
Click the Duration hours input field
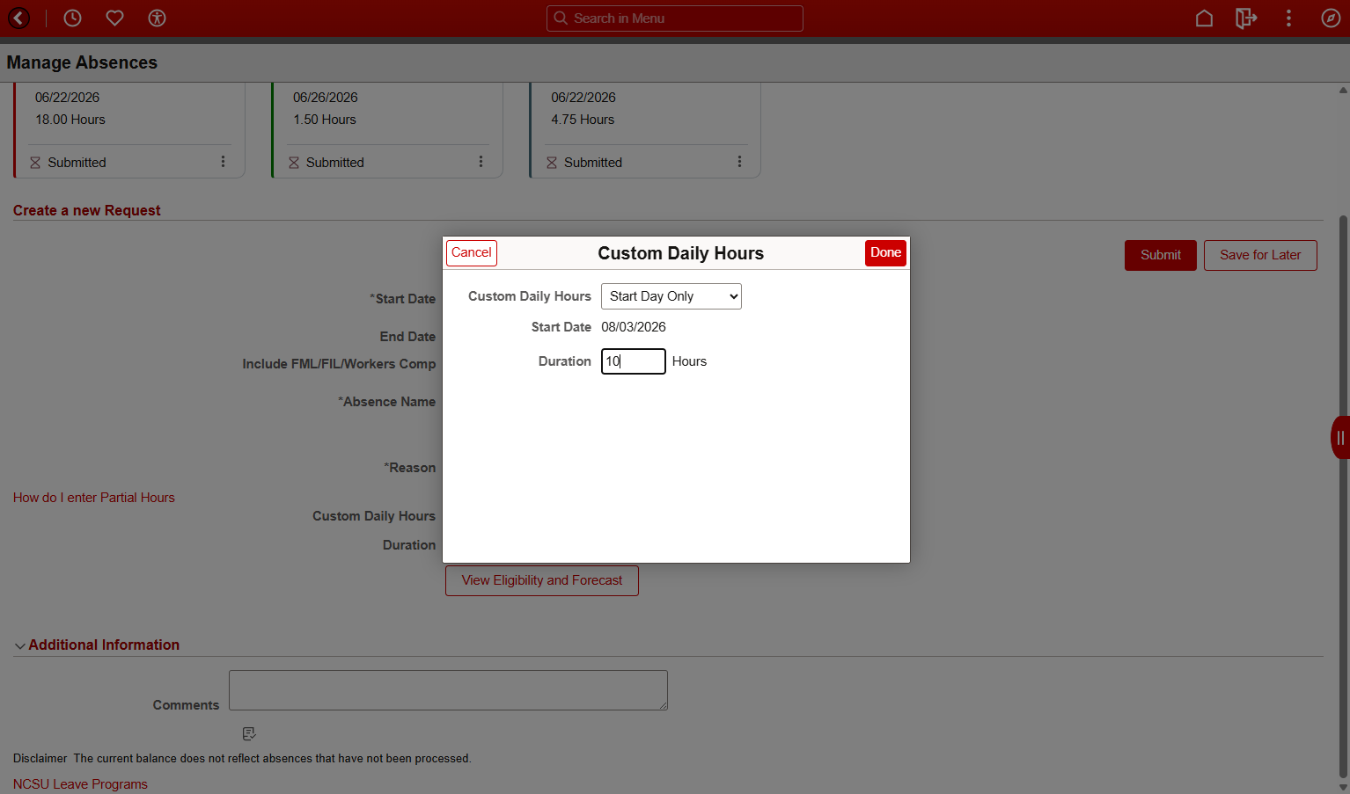tap(634, 361)
